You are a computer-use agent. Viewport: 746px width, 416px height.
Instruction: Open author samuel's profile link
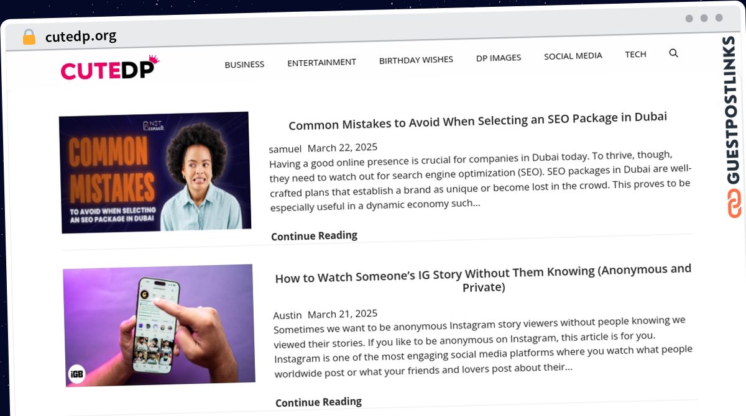(x=285, y=149)
